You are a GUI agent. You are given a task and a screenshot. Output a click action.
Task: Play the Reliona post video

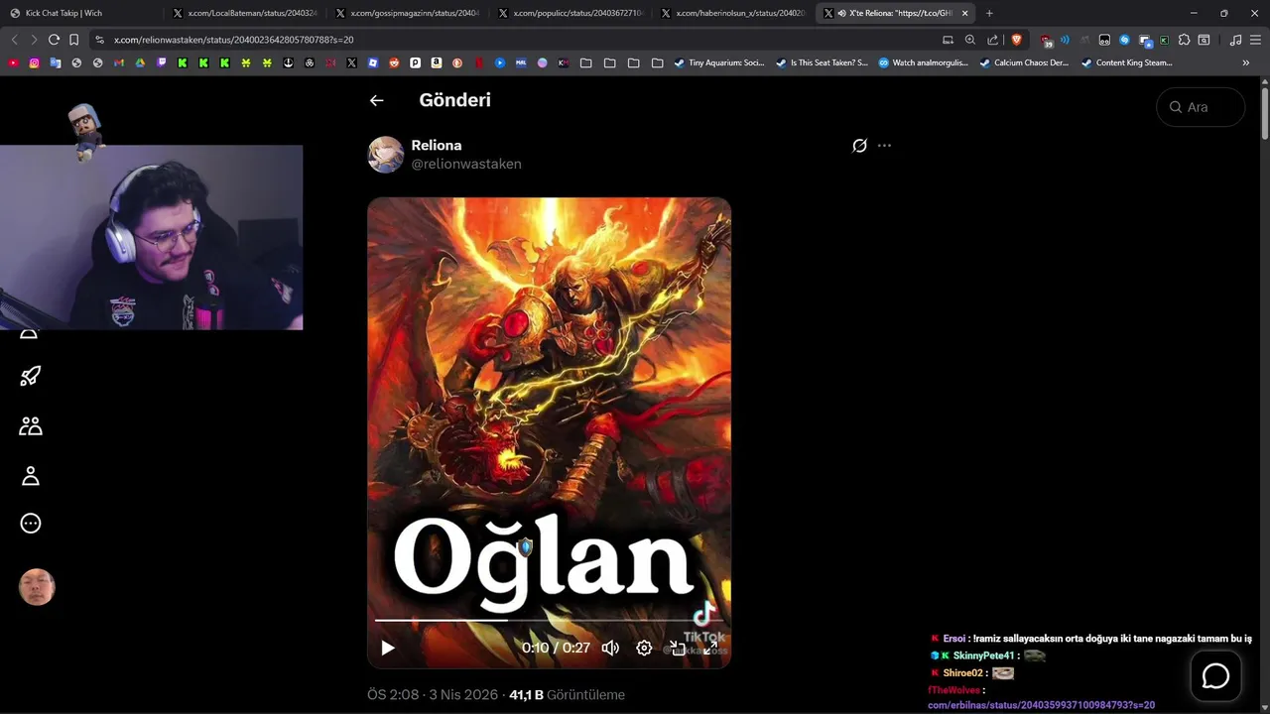point(388,648)
